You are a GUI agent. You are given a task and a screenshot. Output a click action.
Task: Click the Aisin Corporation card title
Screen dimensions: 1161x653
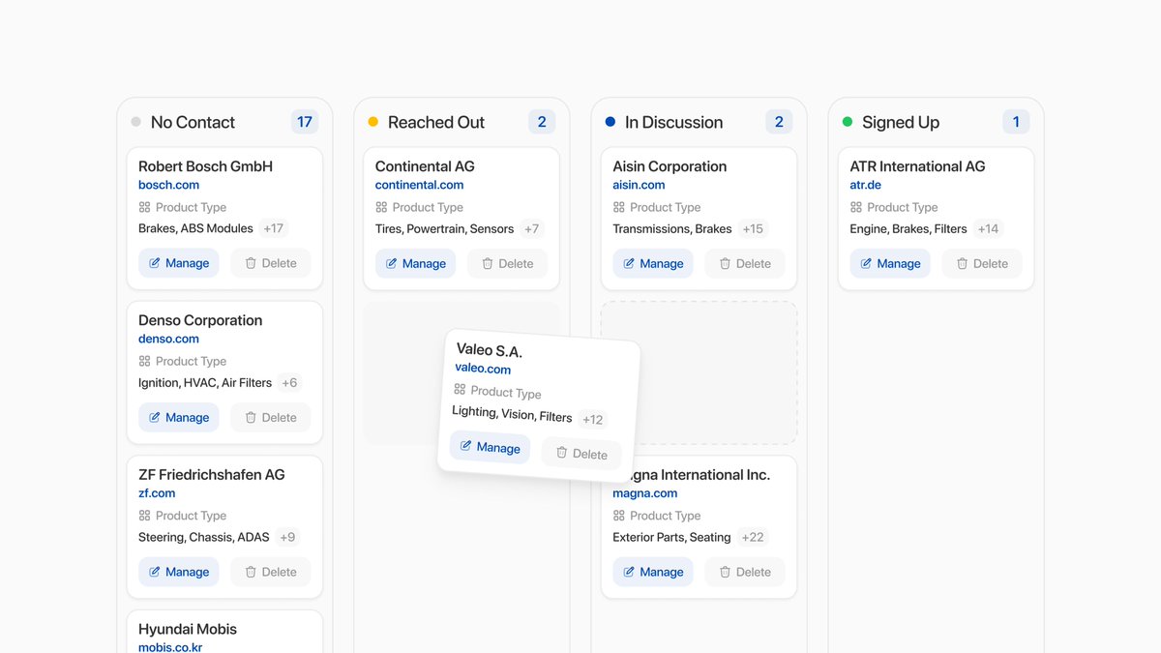pyautogui.click(x=670, y=166)
